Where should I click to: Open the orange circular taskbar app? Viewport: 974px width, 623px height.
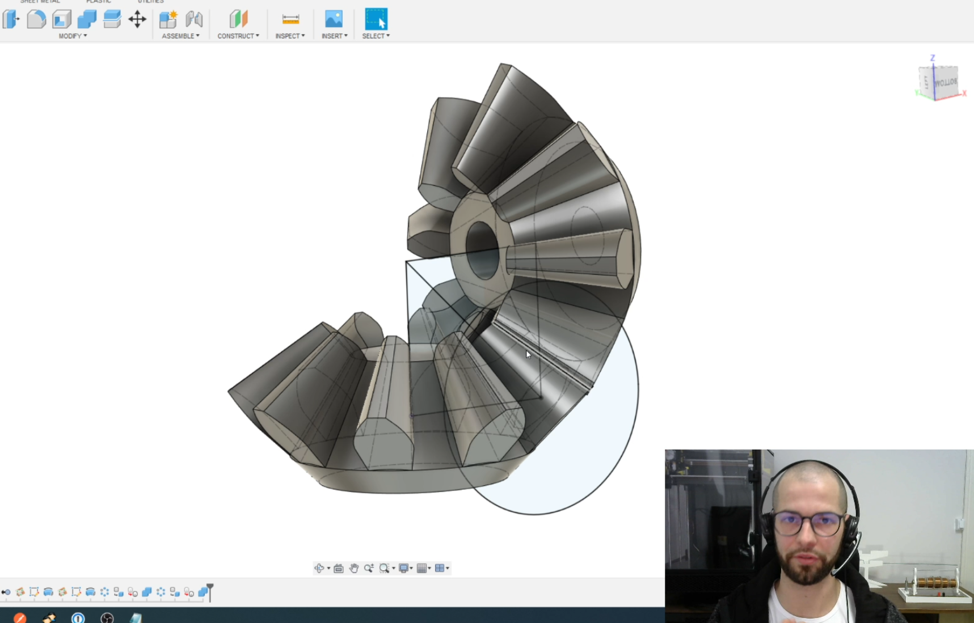point(20,617)
